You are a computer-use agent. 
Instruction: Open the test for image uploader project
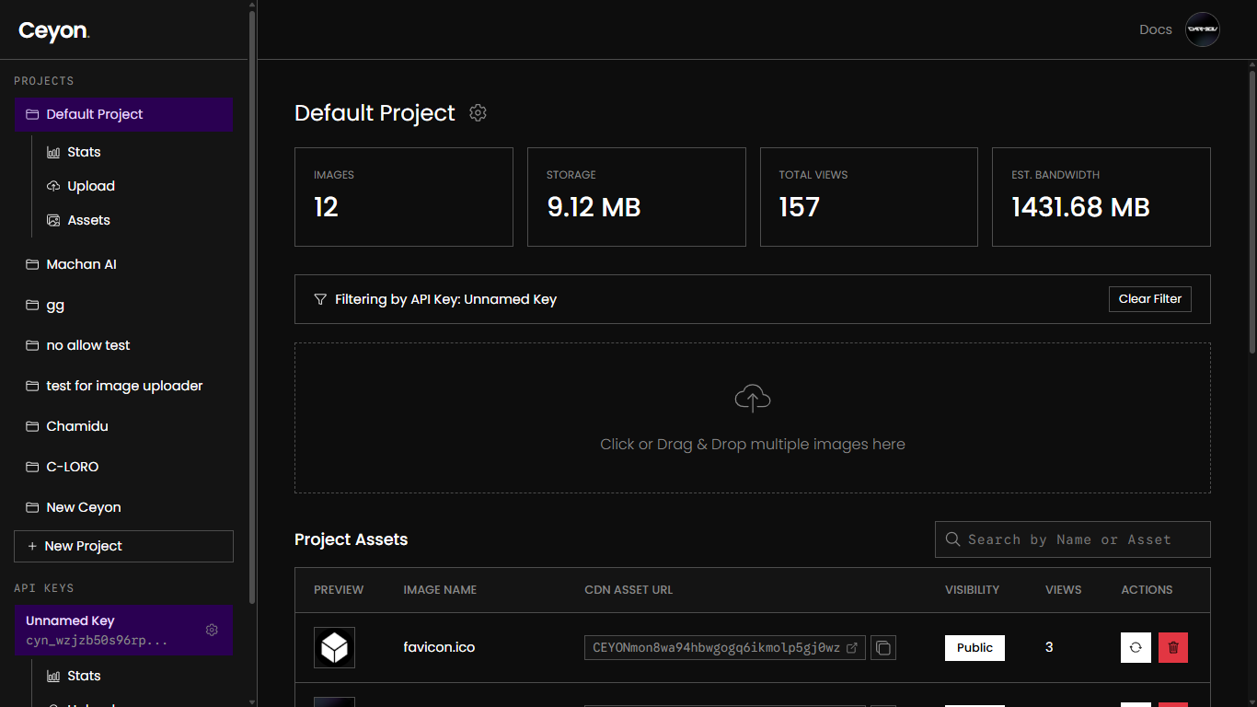point(123,386)
